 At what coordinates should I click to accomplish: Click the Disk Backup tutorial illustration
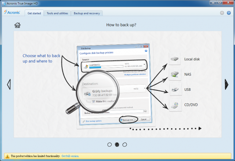[115, 85]
